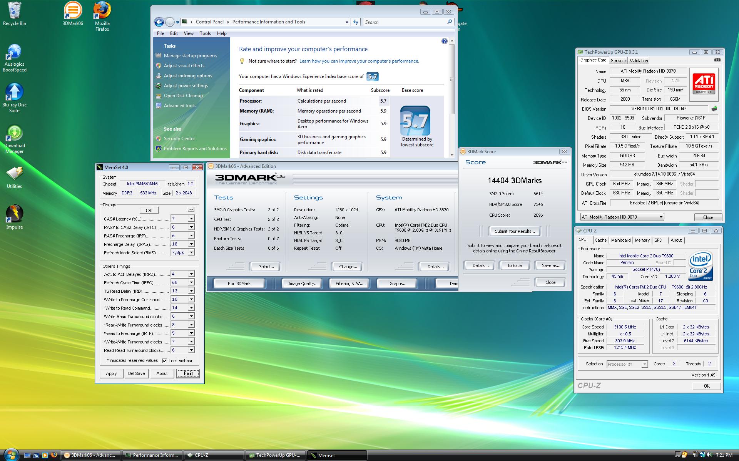Click the Windows Start orb

tap(11, 454)
